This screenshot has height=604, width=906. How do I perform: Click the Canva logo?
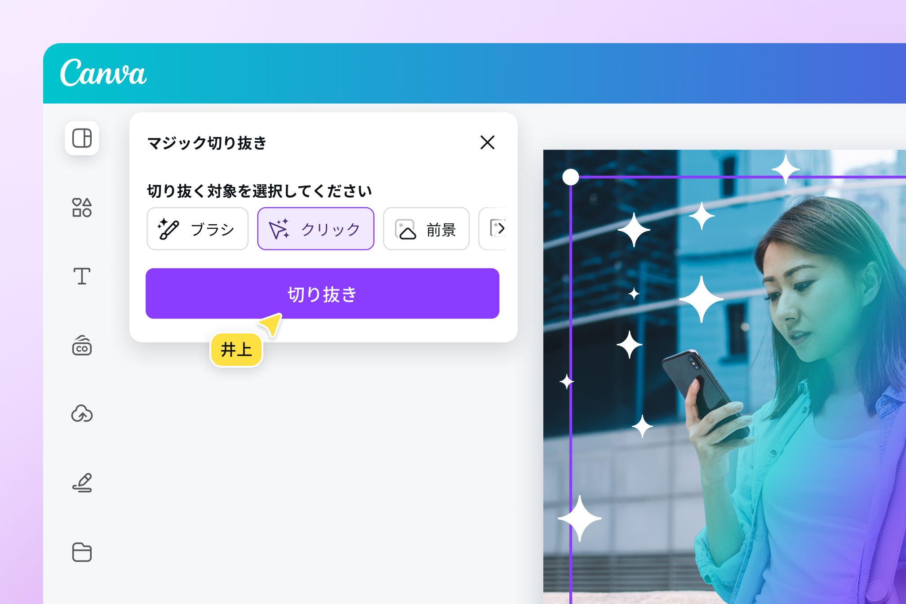point(103,72)
